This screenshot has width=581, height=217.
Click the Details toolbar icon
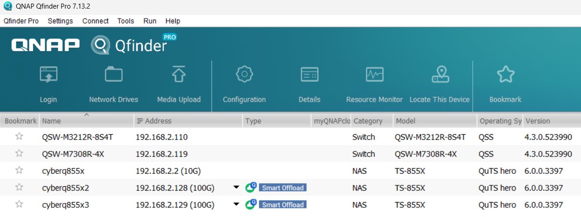pyautogui.click(x=309, y=75)
